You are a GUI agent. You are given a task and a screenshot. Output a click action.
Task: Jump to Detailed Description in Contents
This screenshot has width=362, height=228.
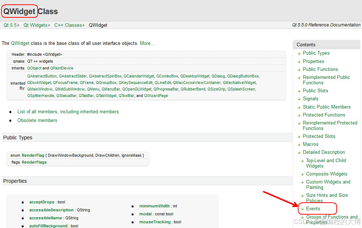pos(324,152)
